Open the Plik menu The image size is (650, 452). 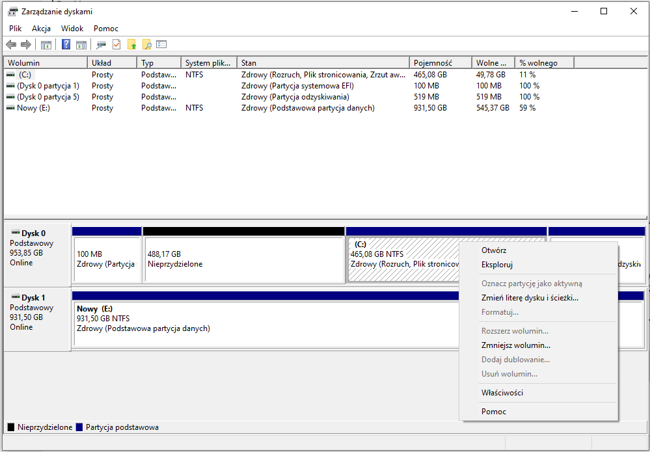[16, 29]
